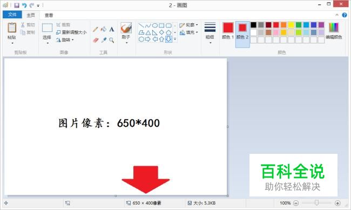This screenshot has height=210, width=351.
Task: Select the Text tool A
Action: 111,29
